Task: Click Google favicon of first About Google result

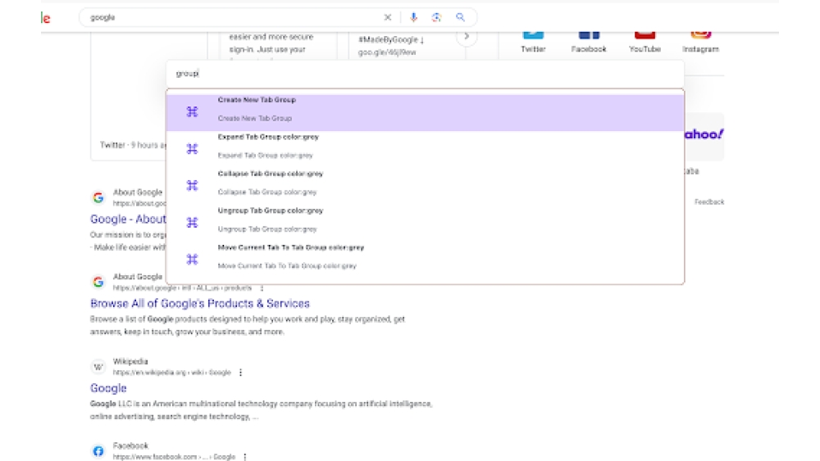Action: click(x=98, y=197)
